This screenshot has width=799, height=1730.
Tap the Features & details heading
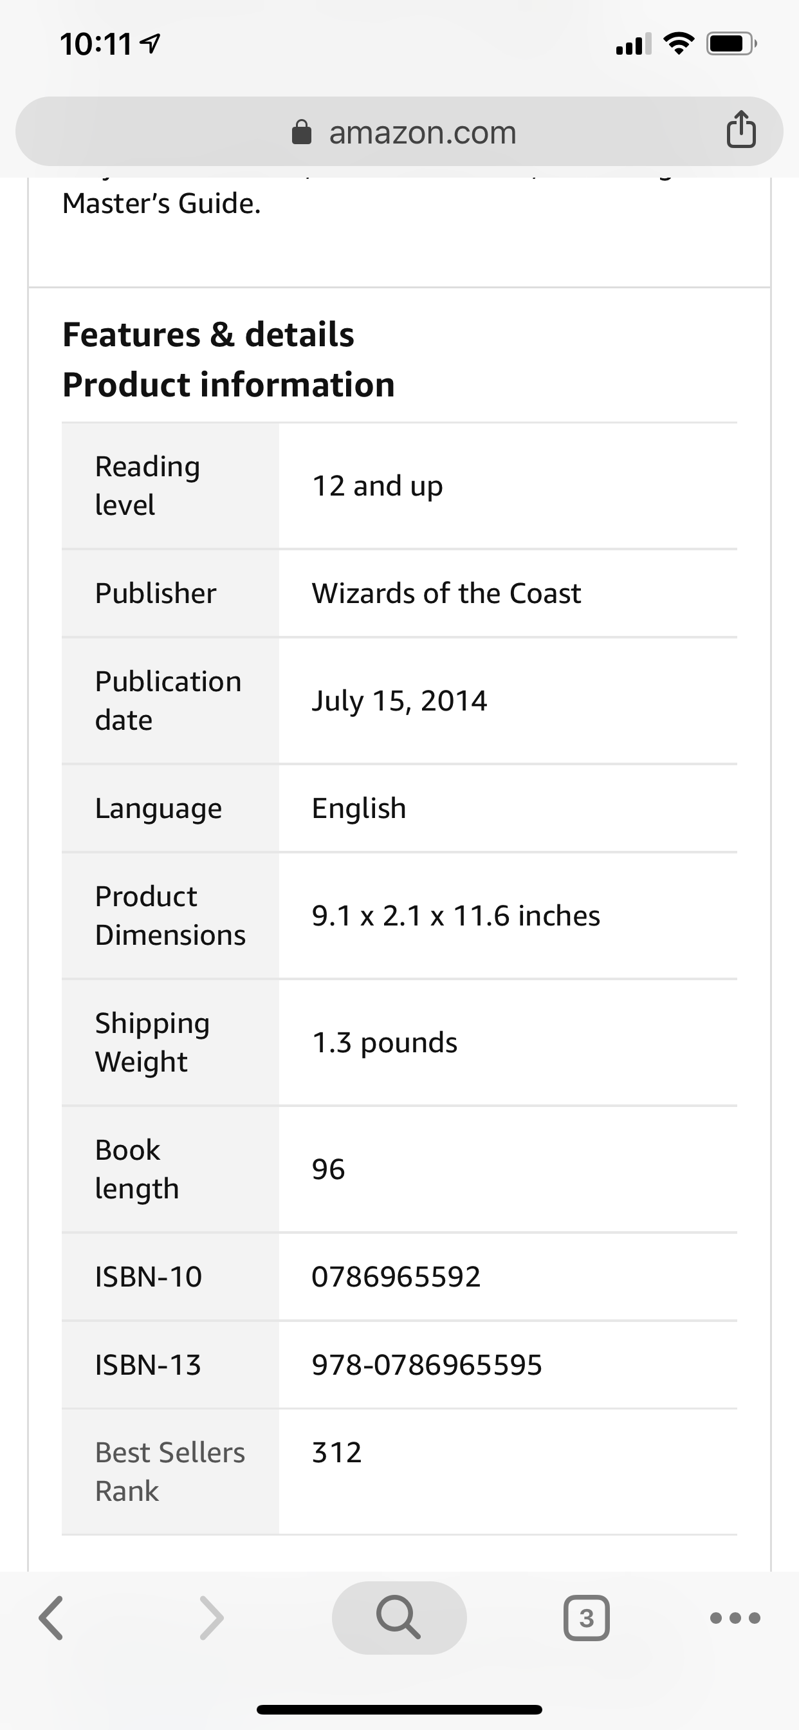point(208,335)
